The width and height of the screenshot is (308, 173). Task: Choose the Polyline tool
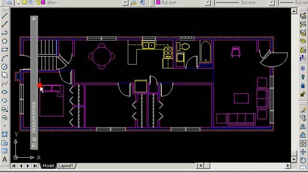click(x=4, y=33)
